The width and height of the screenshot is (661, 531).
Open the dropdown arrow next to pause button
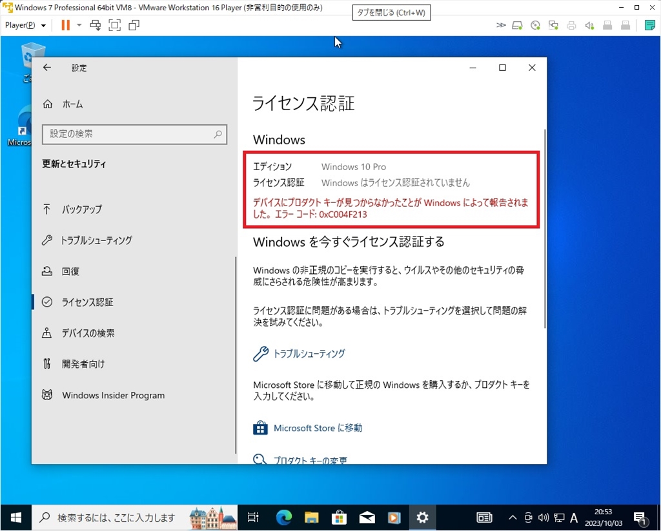[x=79, y=25]
